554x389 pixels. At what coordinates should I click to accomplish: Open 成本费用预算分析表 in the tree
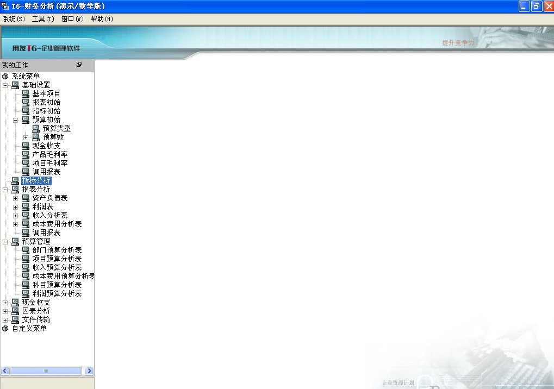click(x=63, y=276)
